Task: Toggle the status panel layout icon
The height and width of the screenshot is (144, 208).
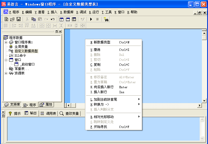Action: click(68, 19)
